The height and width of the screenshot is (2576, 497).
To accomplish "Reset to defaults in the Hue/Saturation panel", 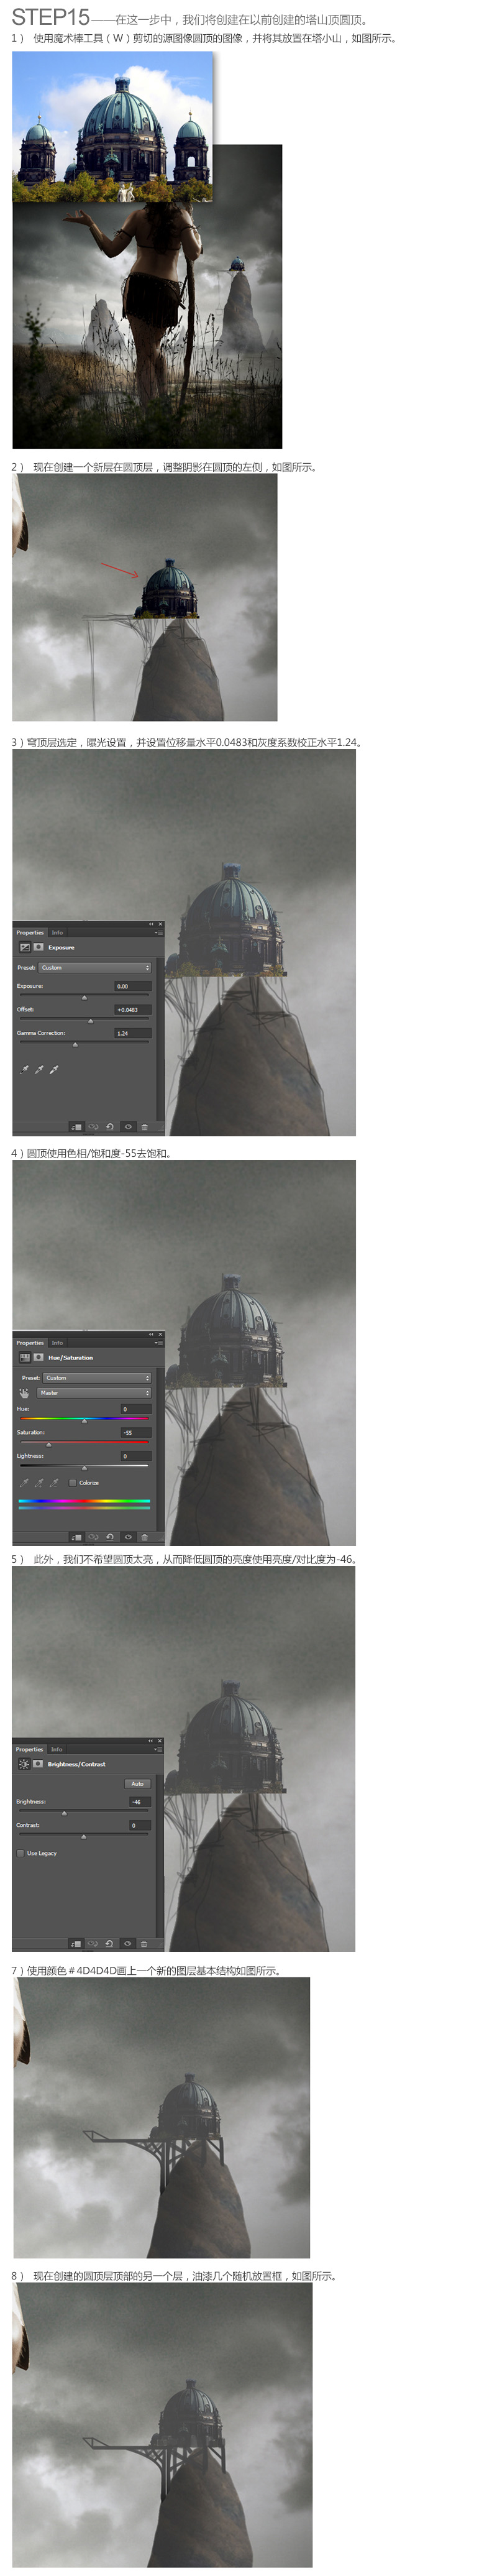I will tap(110, 1537).
